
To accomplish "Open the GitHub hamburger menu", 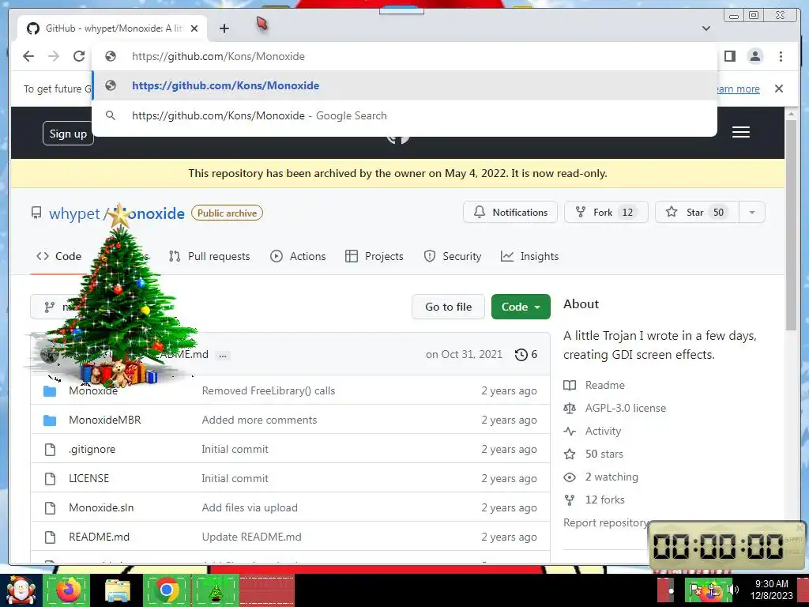I will coord(741,132).
